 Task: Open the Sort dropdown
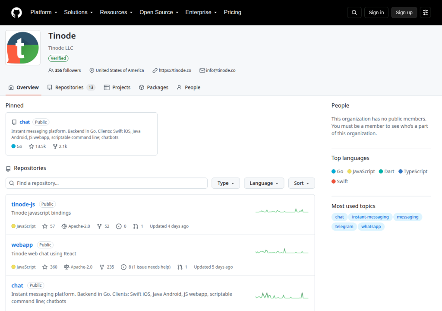302,183
